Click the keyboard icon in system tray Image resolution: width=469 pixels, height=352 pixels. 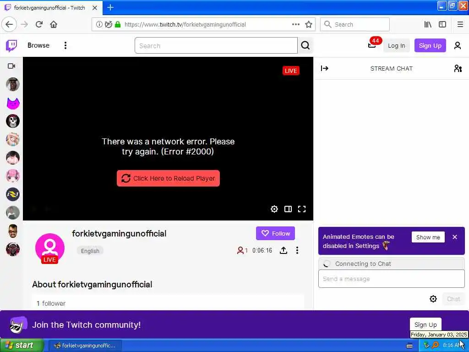409,346
